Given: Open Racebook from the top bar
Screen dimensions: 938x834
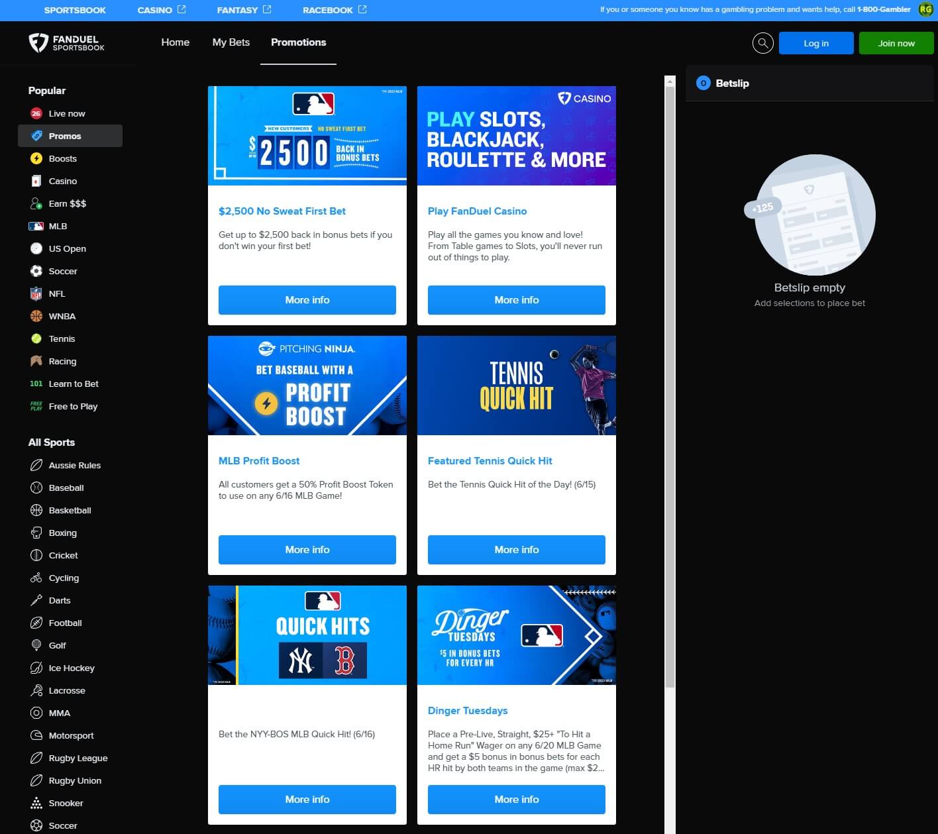Looking at the screenshot, I should [x=335, y=10].
